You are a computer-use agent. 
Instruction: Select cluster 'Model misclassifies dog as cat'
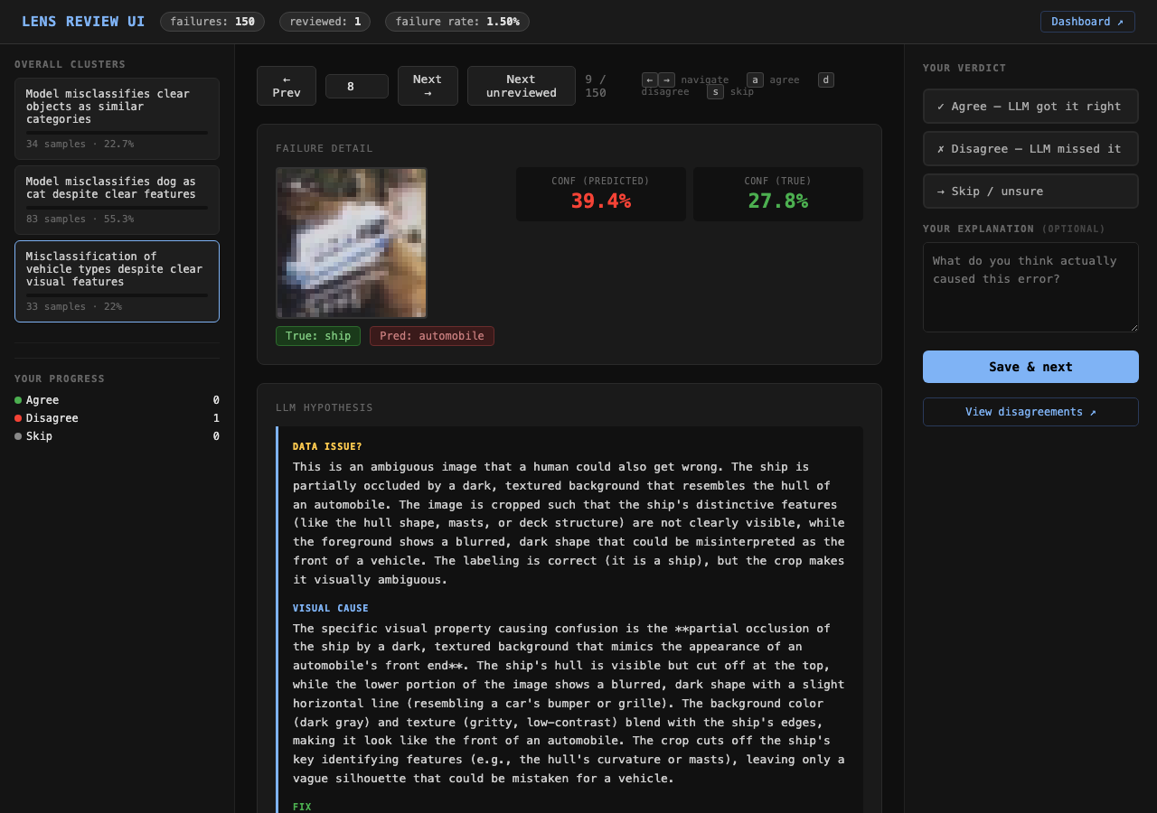(117, 200)
